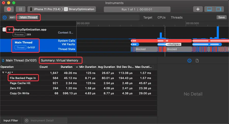Image resolution: width=229 pixels, height=124 pixels.
Task: Click the Input Filter label
Action: pos(11,120)
